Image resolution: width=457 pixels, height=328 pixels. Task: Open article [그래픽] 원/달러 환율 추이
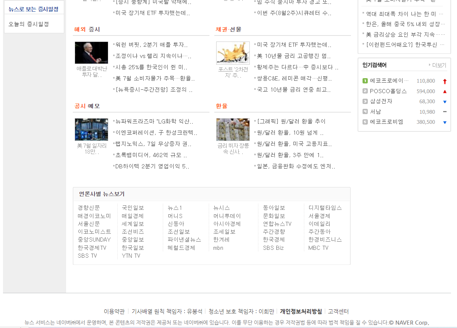pos(291,121)
